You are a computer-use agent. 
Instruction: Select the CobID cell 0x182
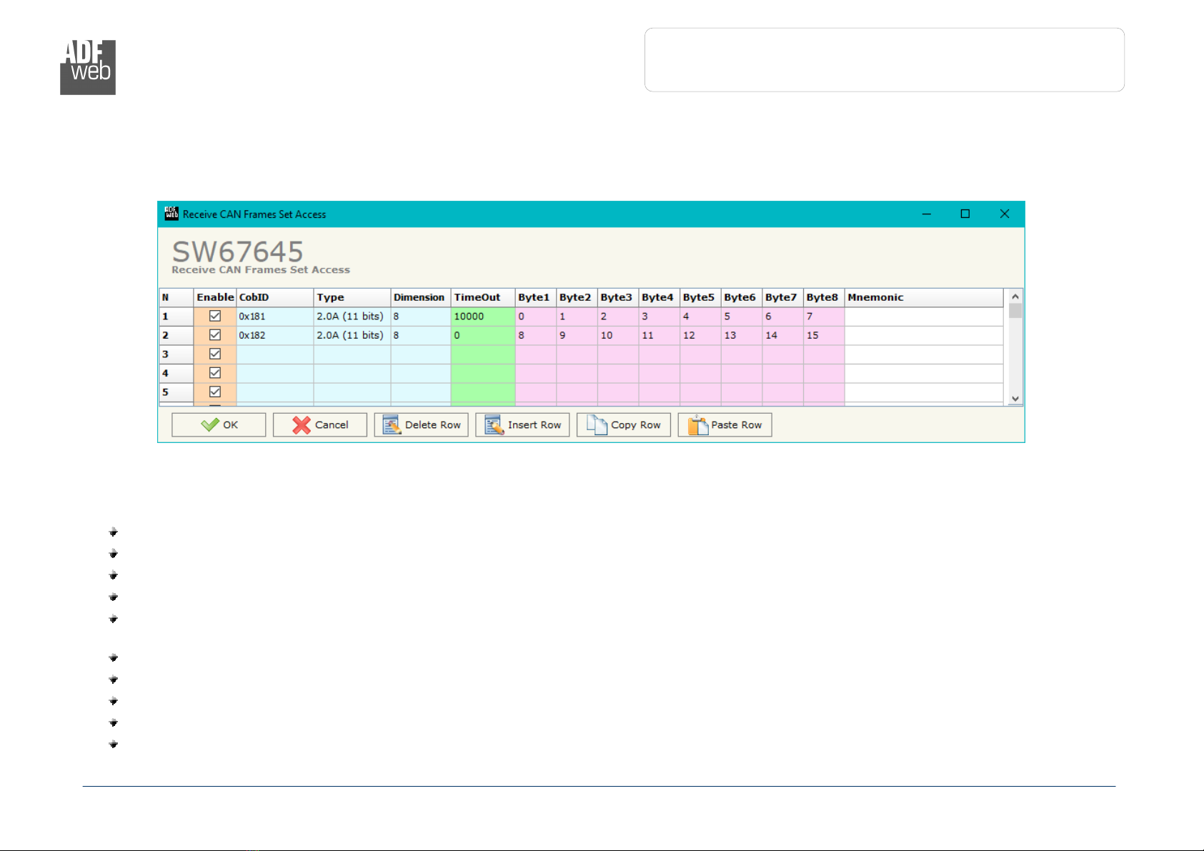pyautogui.click(x=275, y=335)
